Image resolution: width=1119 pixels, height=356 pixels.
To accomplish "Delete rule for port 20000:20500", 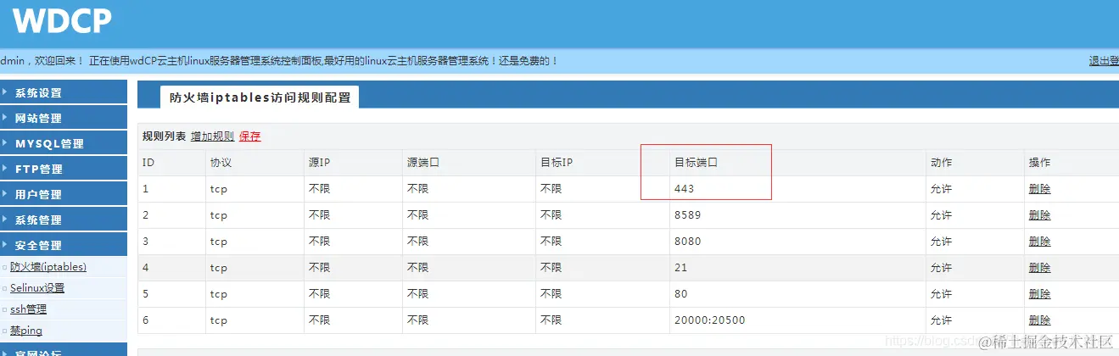I will (1039, 320).
